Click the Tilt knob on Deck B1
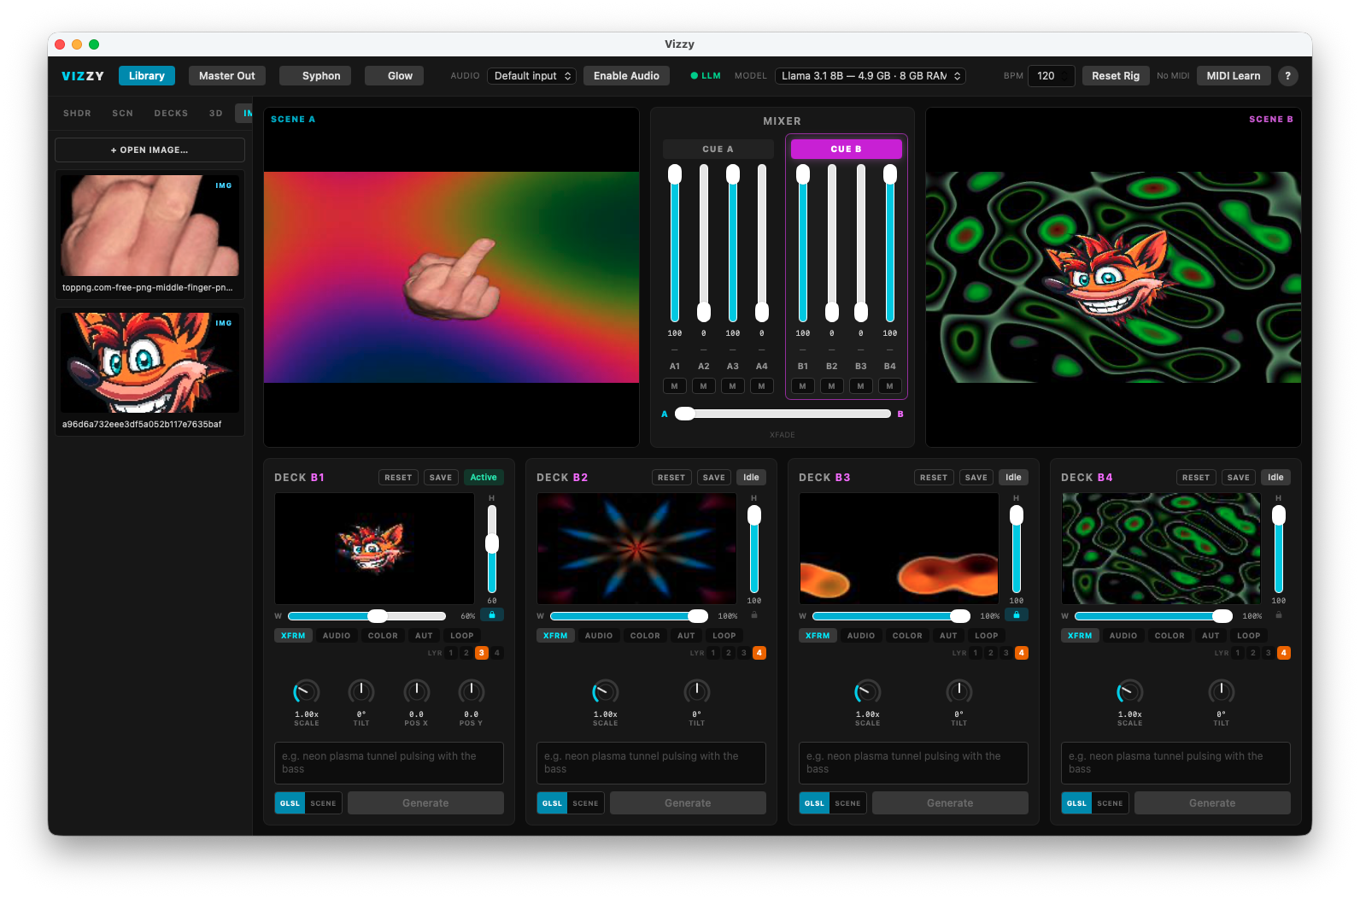The image size is (1360, 899). tap(361, 691)
